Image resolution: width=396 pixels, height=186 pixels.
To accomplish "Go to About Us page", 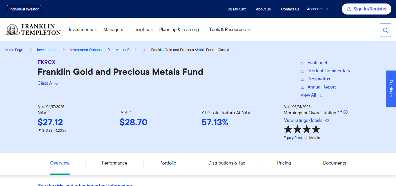I will (263, 9).
